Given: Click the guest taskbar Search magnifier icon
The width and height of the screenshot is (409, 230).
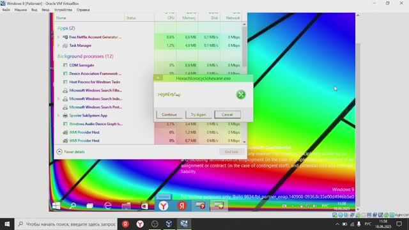Looking at the screenshot, I should (73, 206).
